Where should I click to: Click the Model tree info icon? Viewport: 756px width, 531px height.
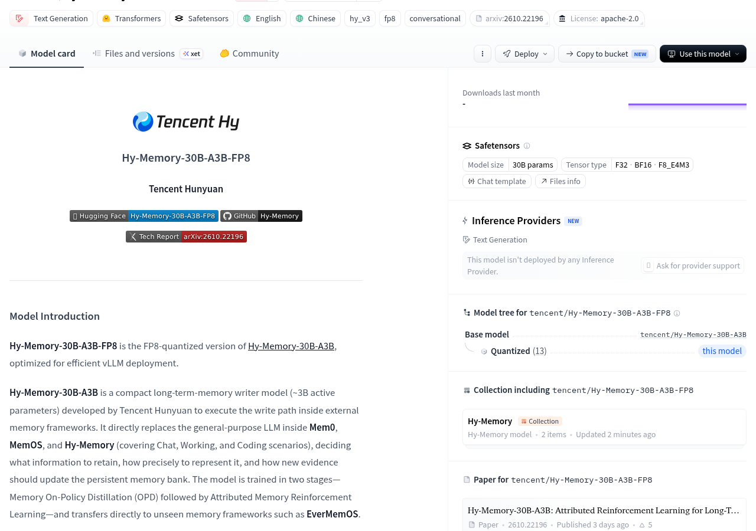pos(677,313)
